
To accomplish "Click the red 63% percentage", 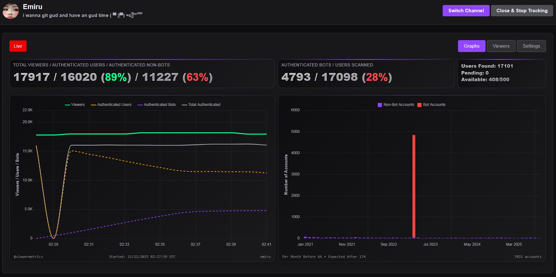I will pyautogui.click(x=198, y=77).
